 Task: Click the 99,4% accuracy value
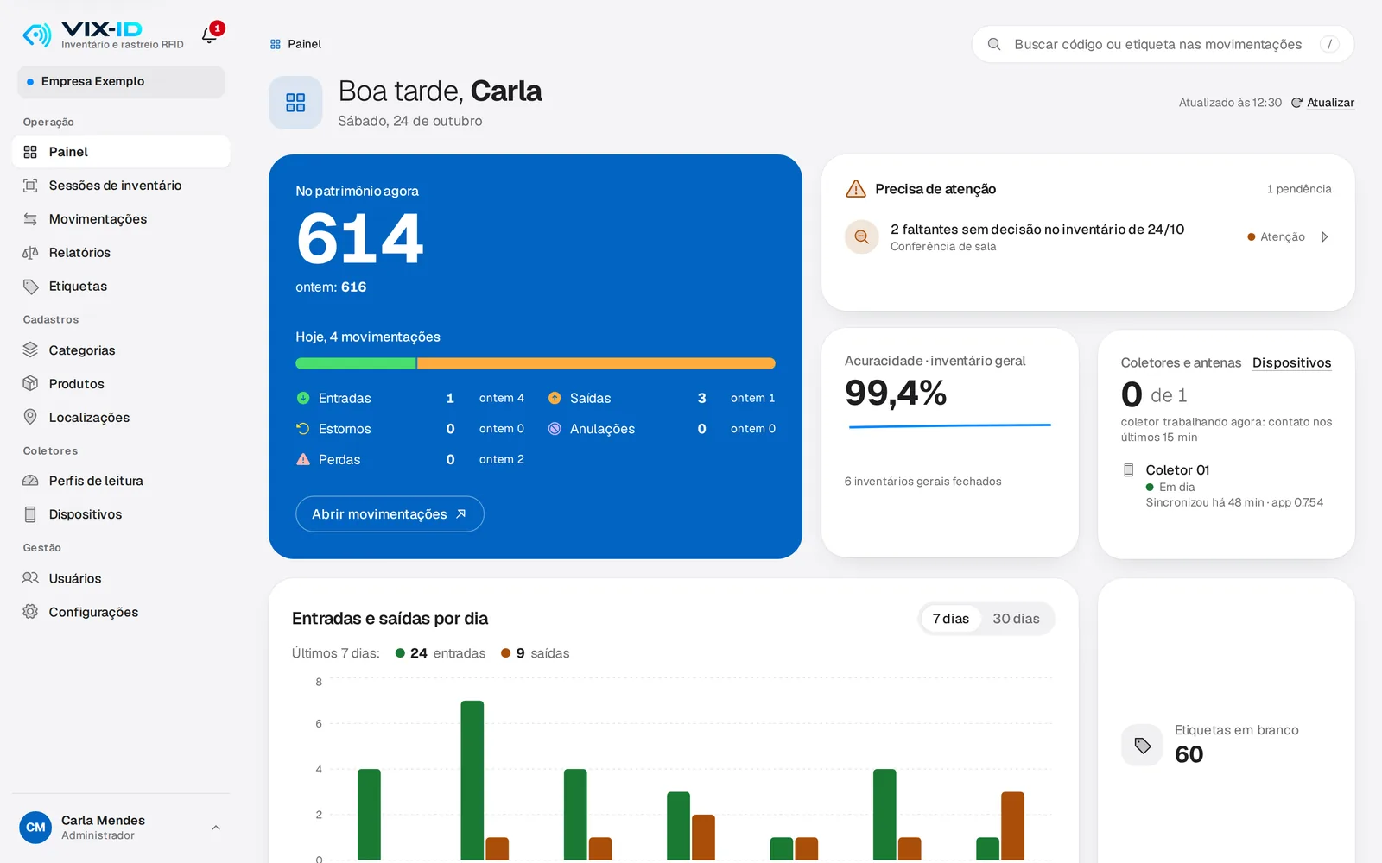click(896, 394)
